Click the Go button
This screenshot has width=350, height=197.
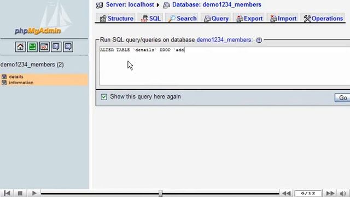click(343, 97)
